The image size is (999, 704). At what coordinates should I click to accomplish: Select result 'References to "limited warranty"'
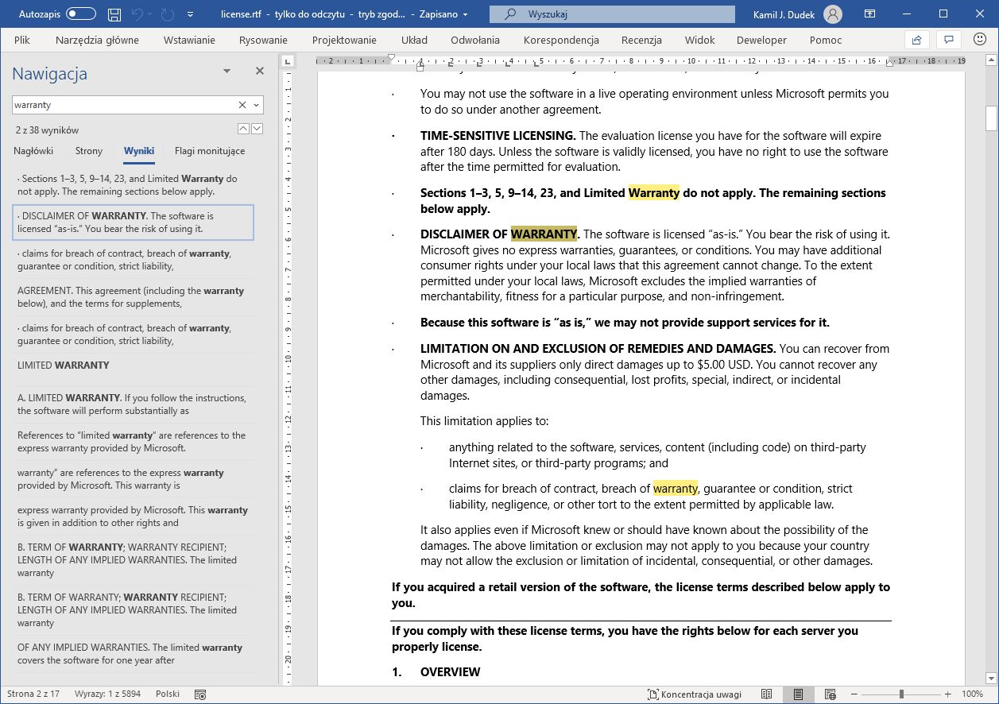tap(134, 442)
